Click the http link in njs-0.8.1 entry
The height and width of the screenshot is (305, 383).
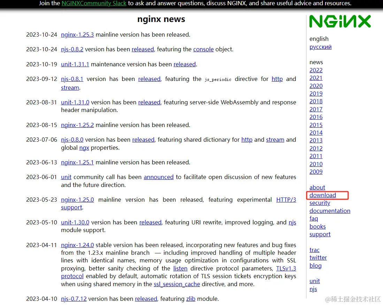point(277,79)
